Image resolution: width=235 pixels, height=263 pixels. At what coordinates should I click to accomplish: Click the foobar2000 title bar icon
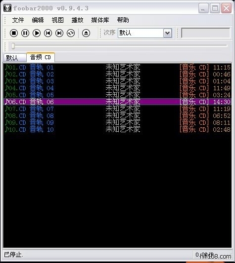(7, 8)
